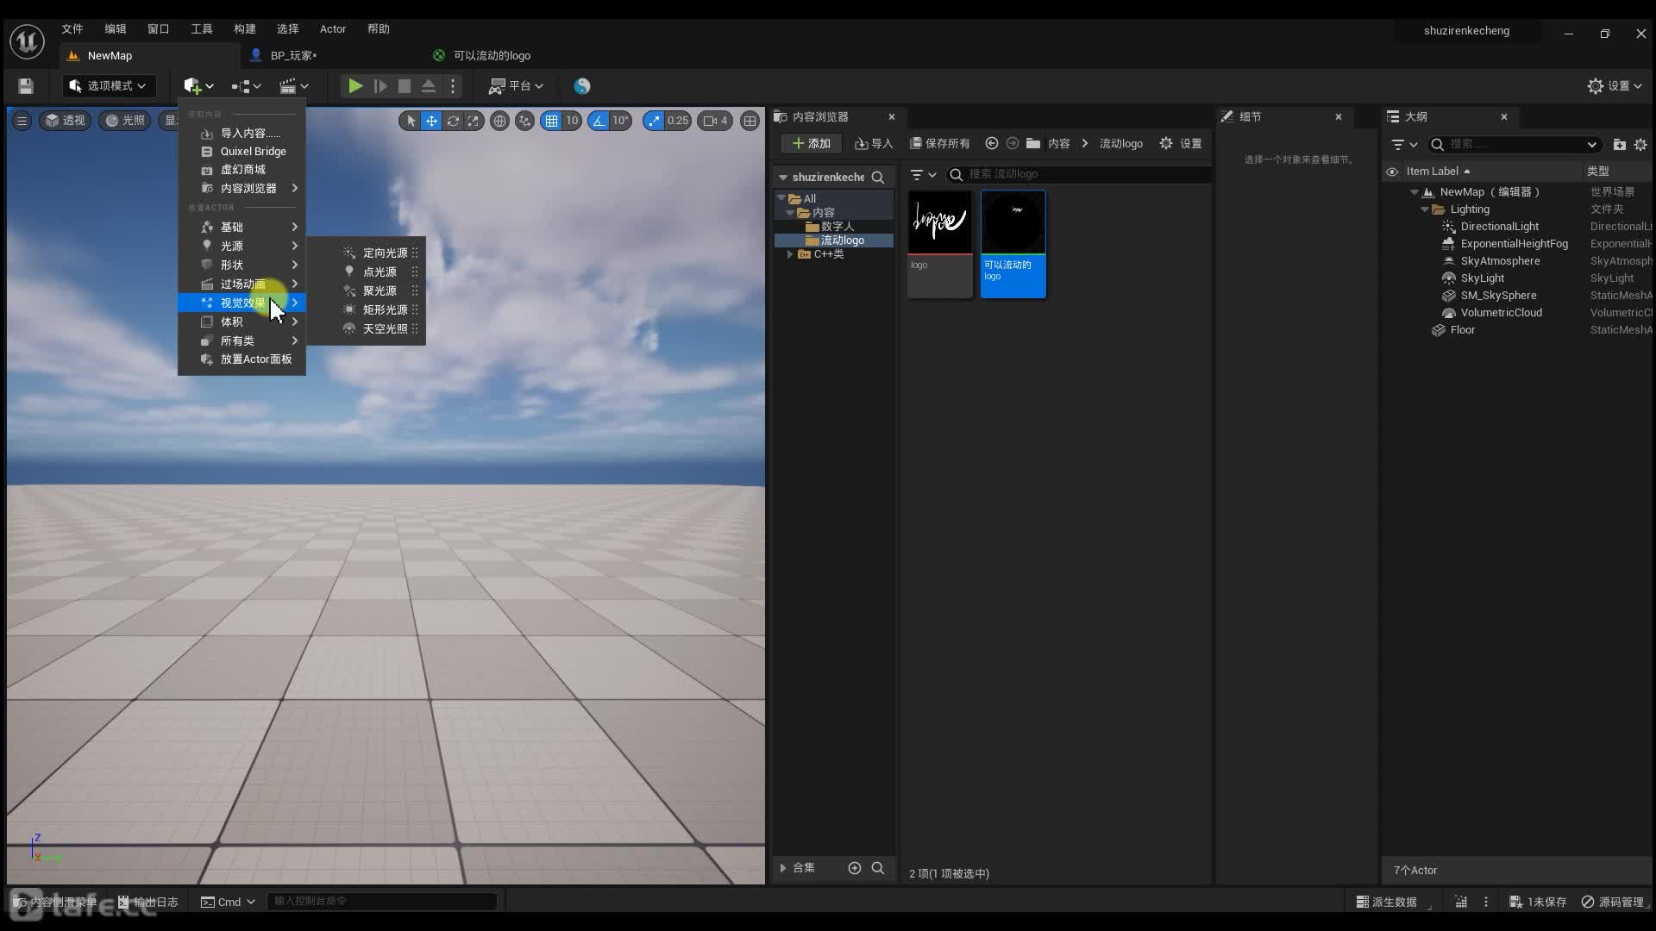
Task: Toggle visibility eye column in outliner
Action: point(1391,172)
